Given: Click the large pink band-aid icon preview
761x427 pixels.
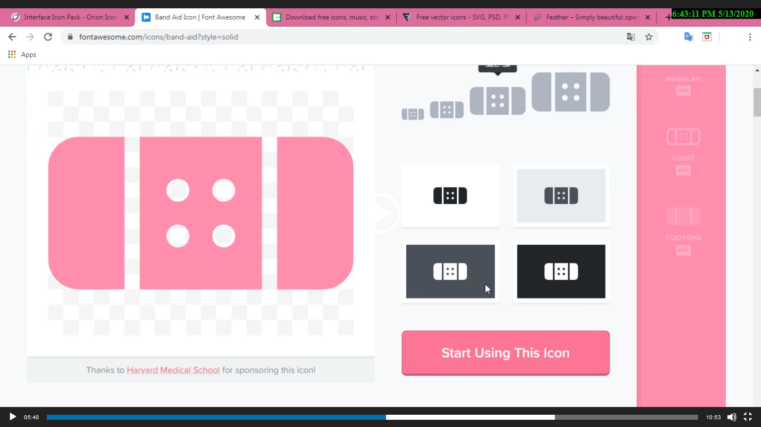Looking at the screenshot, I should [x=201, y=213].
